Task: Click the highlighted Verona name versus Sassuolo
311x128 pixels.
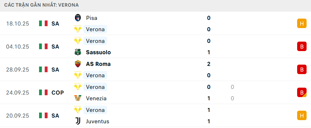Action: (x=95, y=41)
